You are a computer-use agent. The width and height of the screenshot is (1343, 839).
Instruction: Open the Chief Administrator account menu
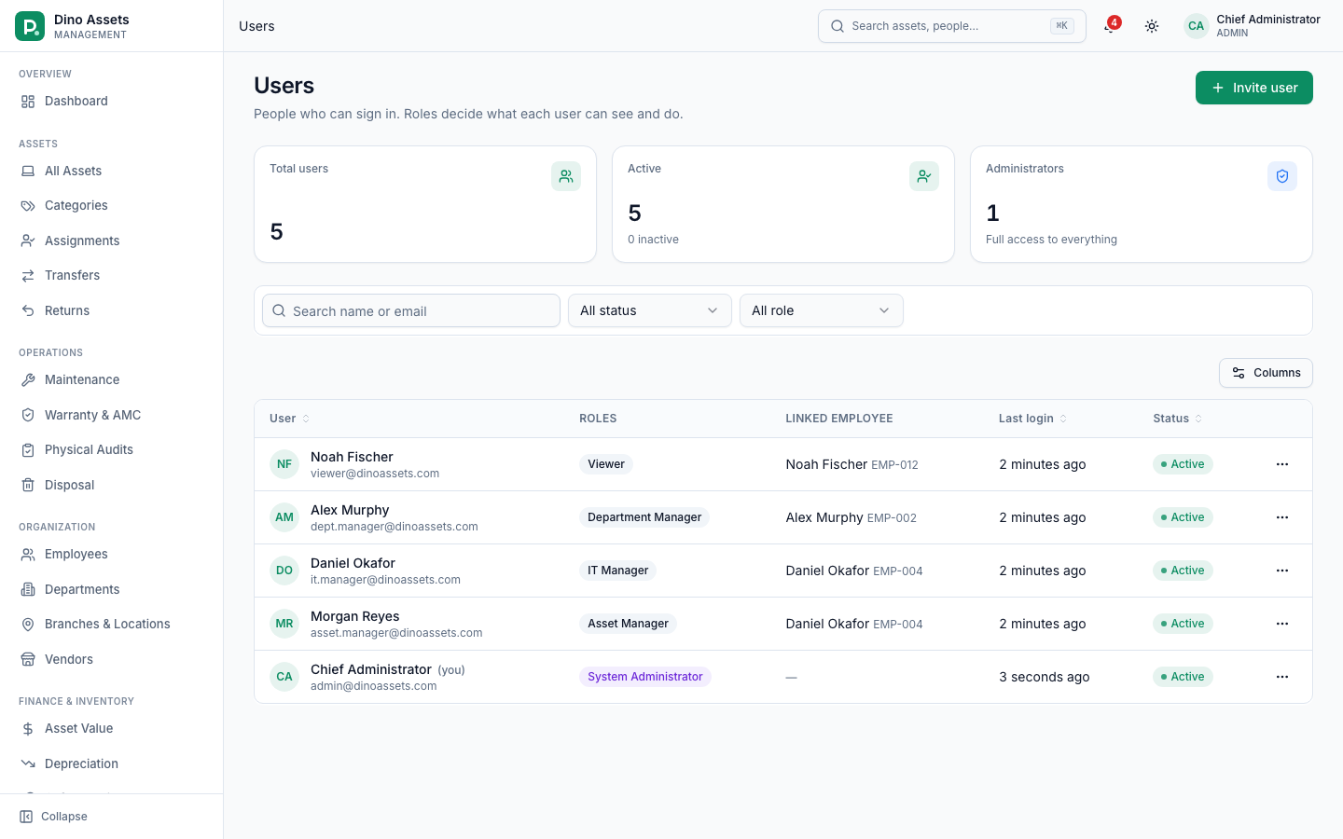coord(1252,26)
